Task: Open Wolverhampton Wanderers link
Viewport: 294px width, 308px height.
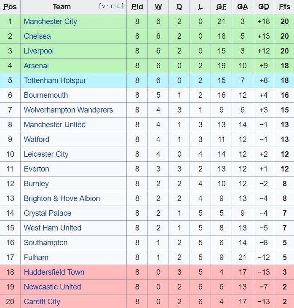Action: [x=68, y=110]
